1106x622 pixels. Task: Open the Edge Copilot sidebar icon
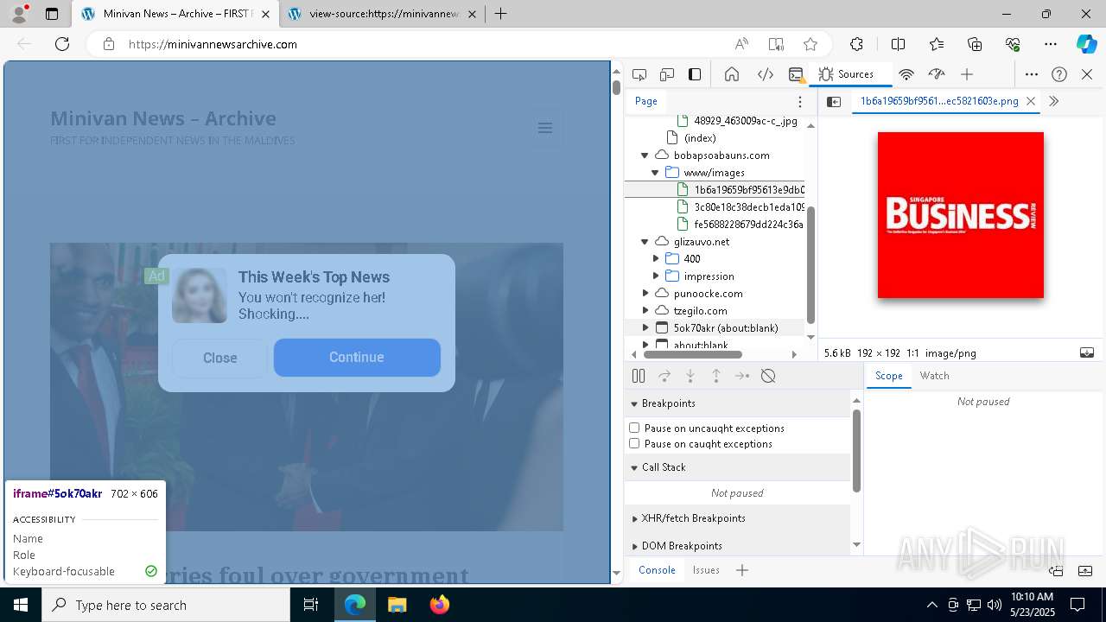pyautogui.click(x=1086, y=44)
